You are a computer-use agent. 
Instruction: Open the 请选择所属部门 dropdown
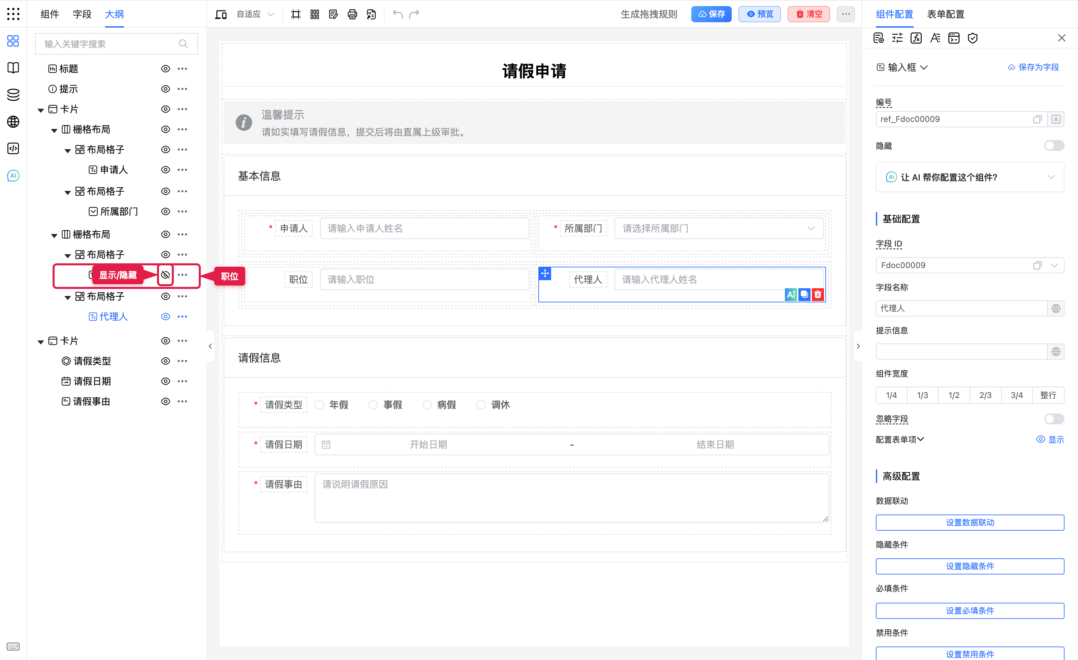point(718,228)
